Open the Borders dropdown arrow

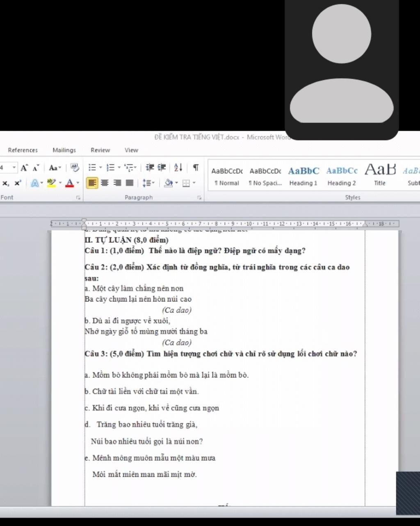[x=194, y=183]
